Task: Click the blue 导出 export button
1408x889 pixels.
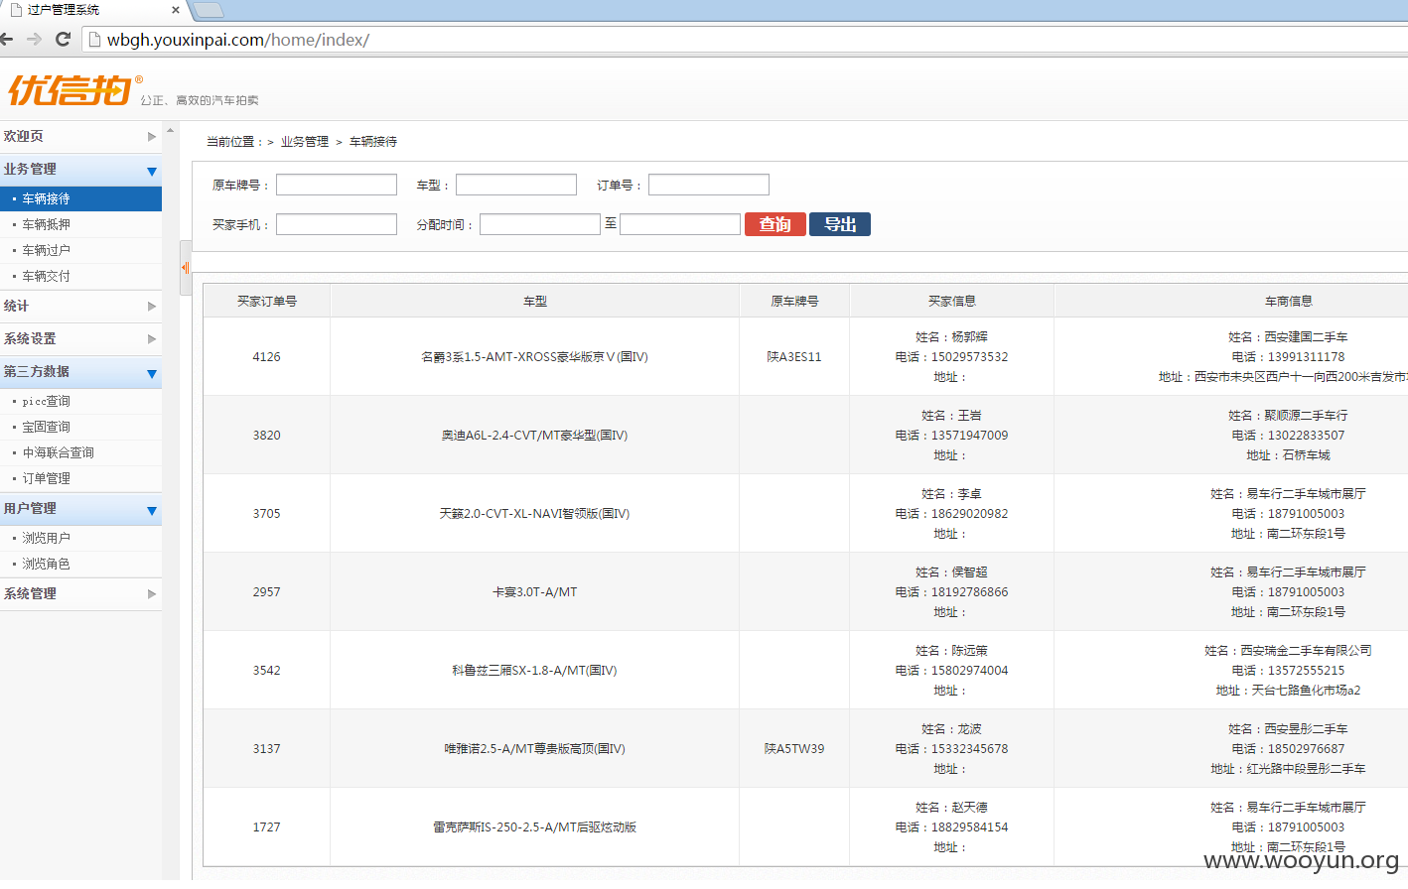Action: click(x=840, y=224)
